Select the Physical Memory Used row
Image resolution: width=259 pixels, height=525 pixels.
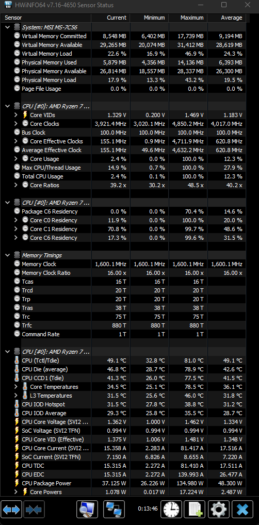(123, 62)
